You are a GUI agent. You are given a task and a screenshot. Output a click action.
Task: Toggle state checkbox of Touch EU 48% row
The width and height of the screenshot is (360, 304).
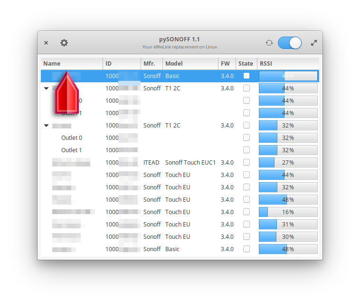(246, 200)
